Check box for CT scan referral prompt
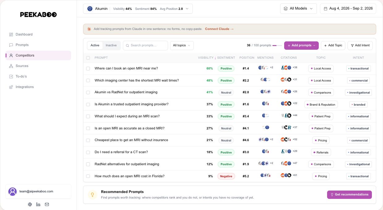The image size is (383, 210). click(88, 152)
